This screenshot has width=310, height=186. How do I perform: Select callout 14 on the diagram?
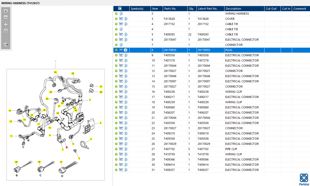10,111
